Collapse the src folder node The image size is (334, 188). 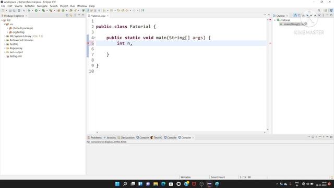click(x=5, y=25)
